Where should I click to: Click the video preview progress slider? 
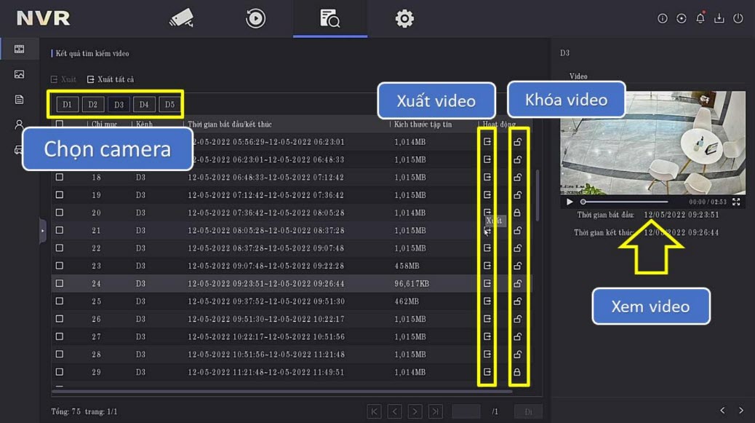click(626, 202)
